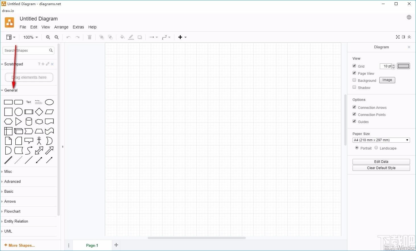Select the Bidirectional arrow shape
The height and width of the screenshot is (251, 416).
coord(39,150)
